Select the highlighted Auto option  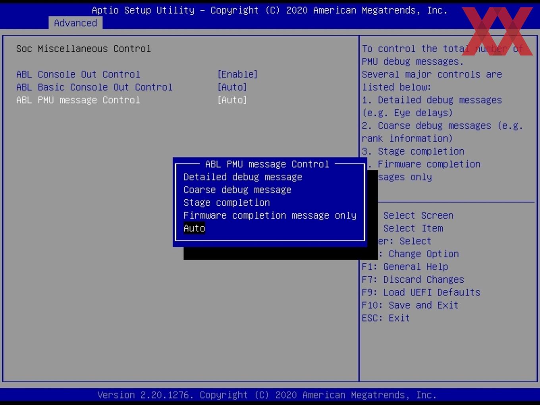194,228
